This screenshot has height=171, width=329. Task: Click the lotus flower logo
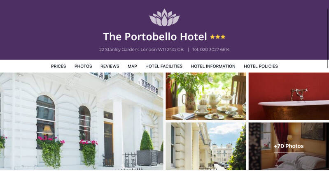165,17
